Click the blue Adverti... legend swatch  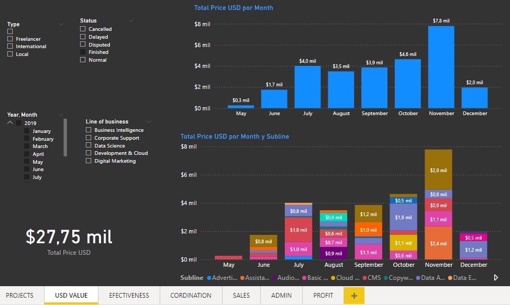(x=209, y=278)
